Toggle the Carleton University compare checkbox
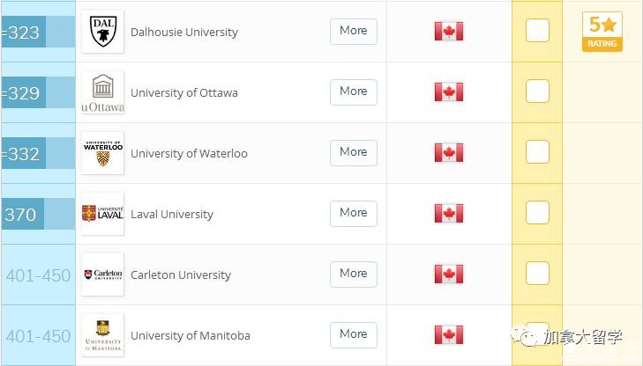 tap(537, 273)
